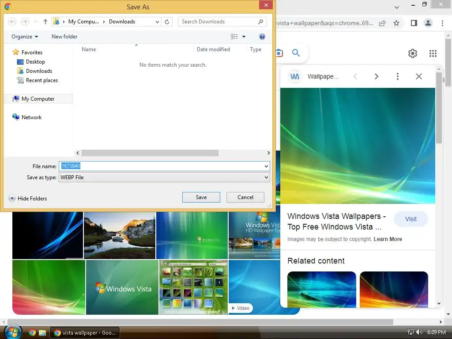Viewport: 452px width, 339px height.
Task: Select Desktop in the navigation pane
Action: point(31,62)
